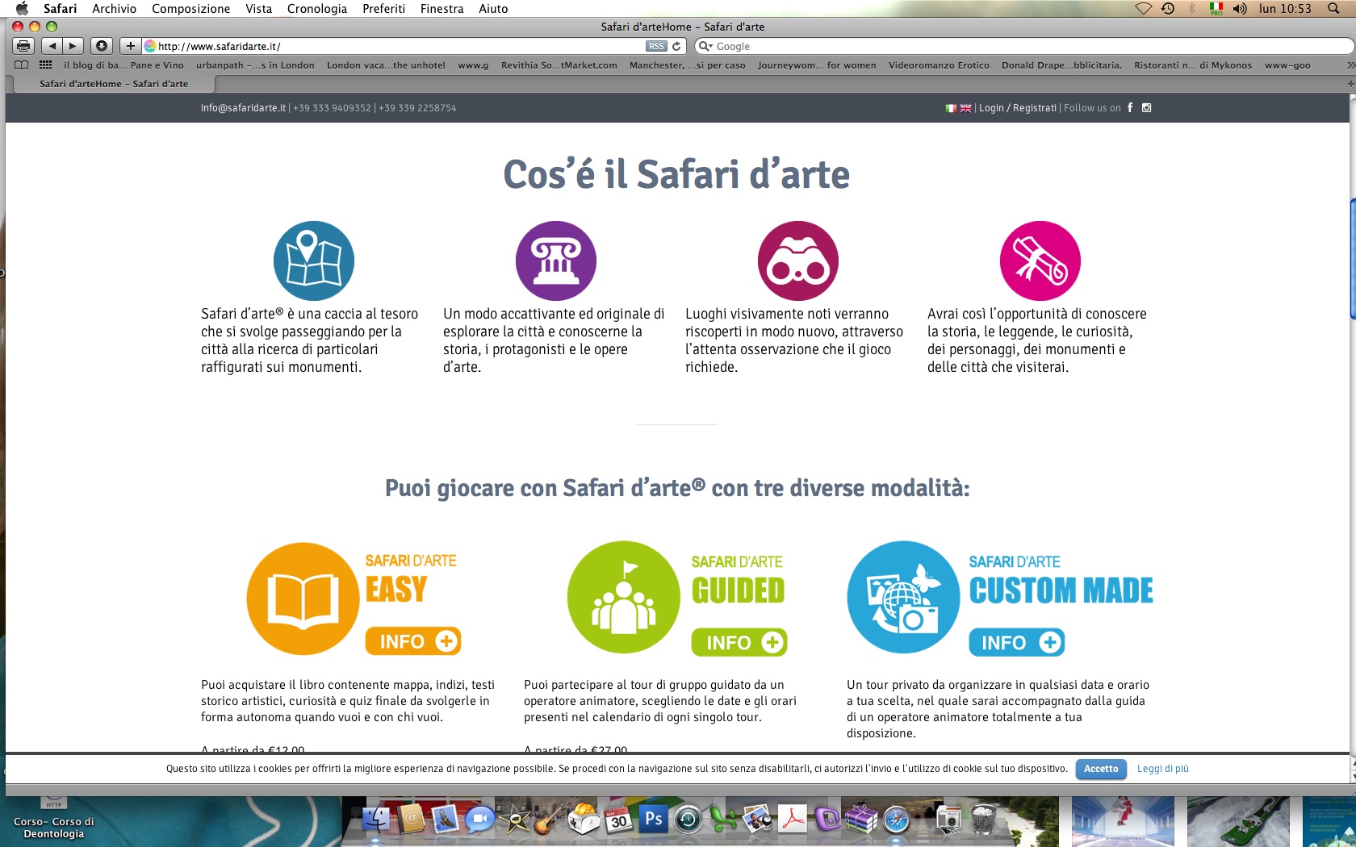This screenshot has width=1356, height=847.
Task: Open the Composizione menu
Action: [x=190, y=9]
